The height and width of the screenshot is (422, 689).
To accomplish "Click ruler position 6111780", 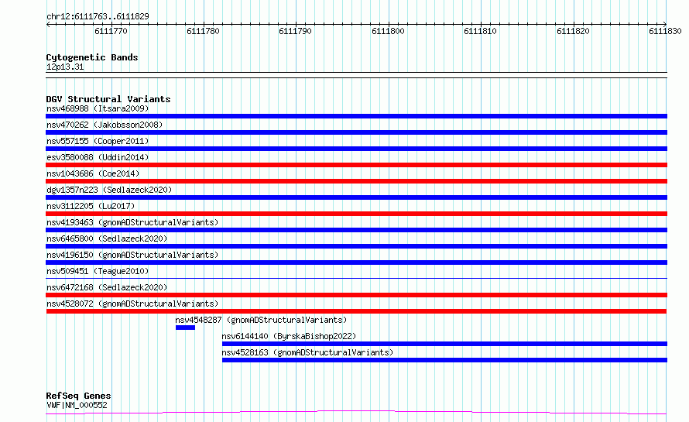I will pyautogui.click(x=203, y=31).
